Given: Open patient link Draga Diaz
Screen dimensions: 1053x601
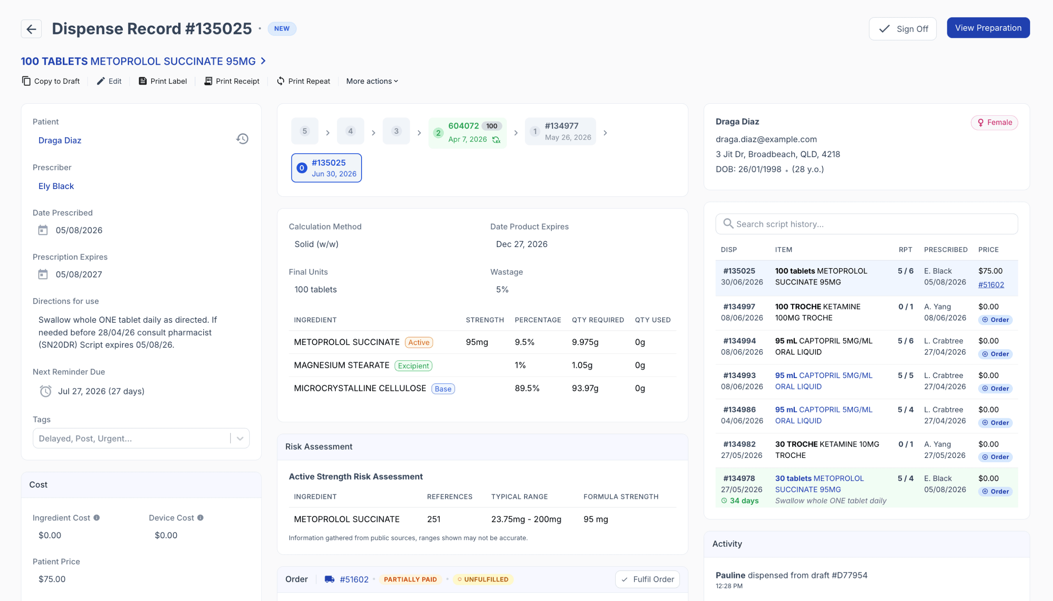Looking at the screenshot, I should [x=60, y=140].
